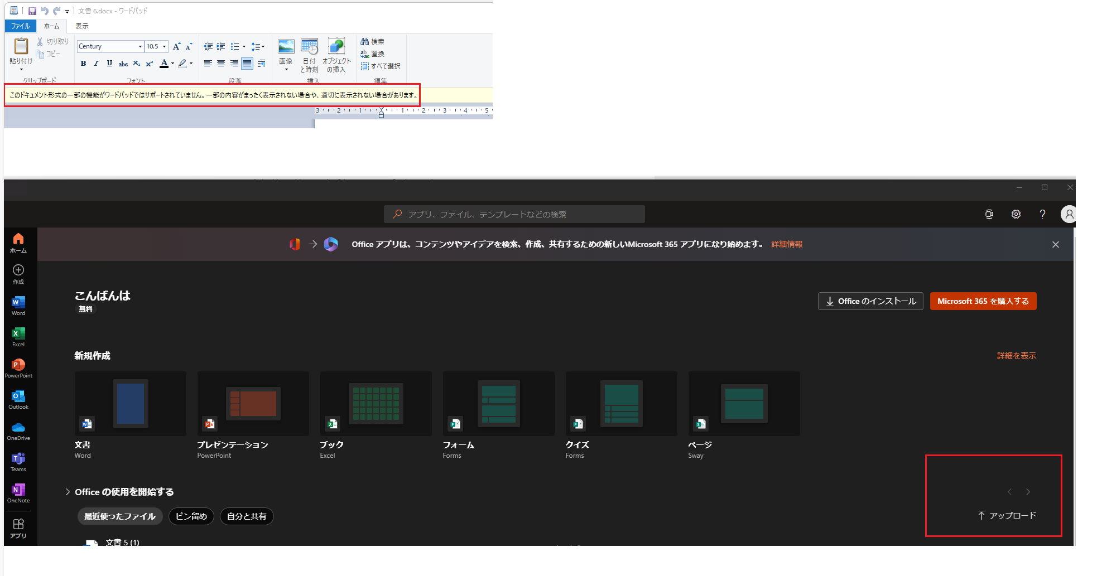This screenshot has height=576, width=1097.
Task: Increase font size with grow font icon
Action: tap(177, 46)
